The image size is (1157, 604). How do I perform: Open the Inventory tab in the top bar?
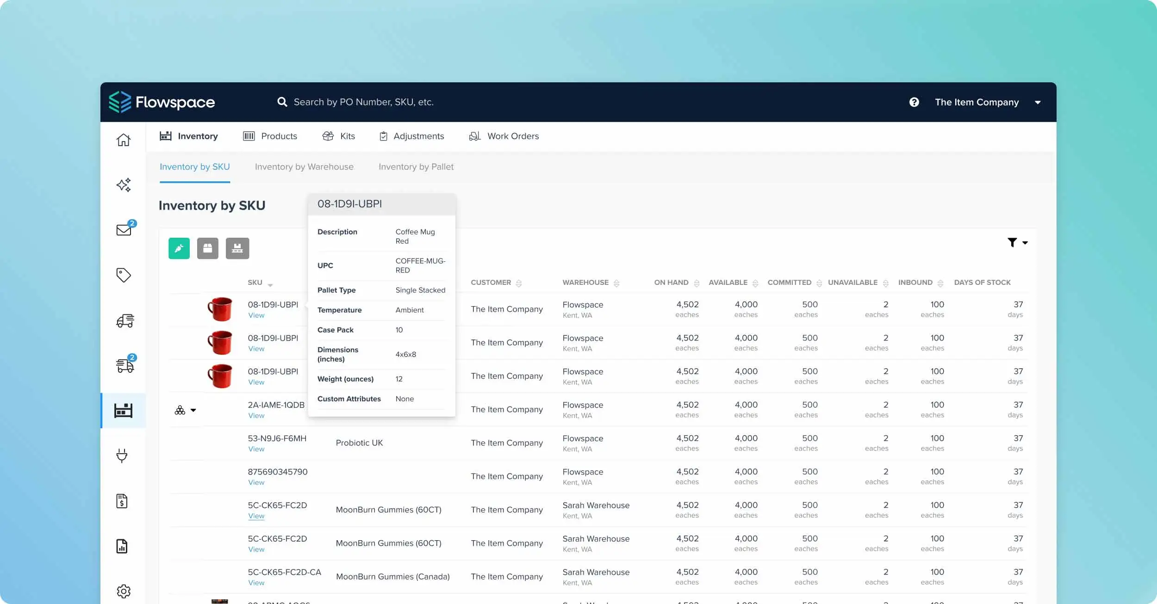tap(189, 136)
